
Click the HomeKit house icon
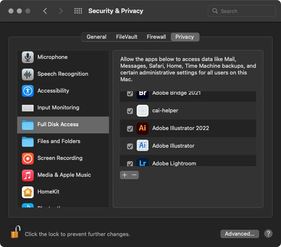tap(28, 192)
